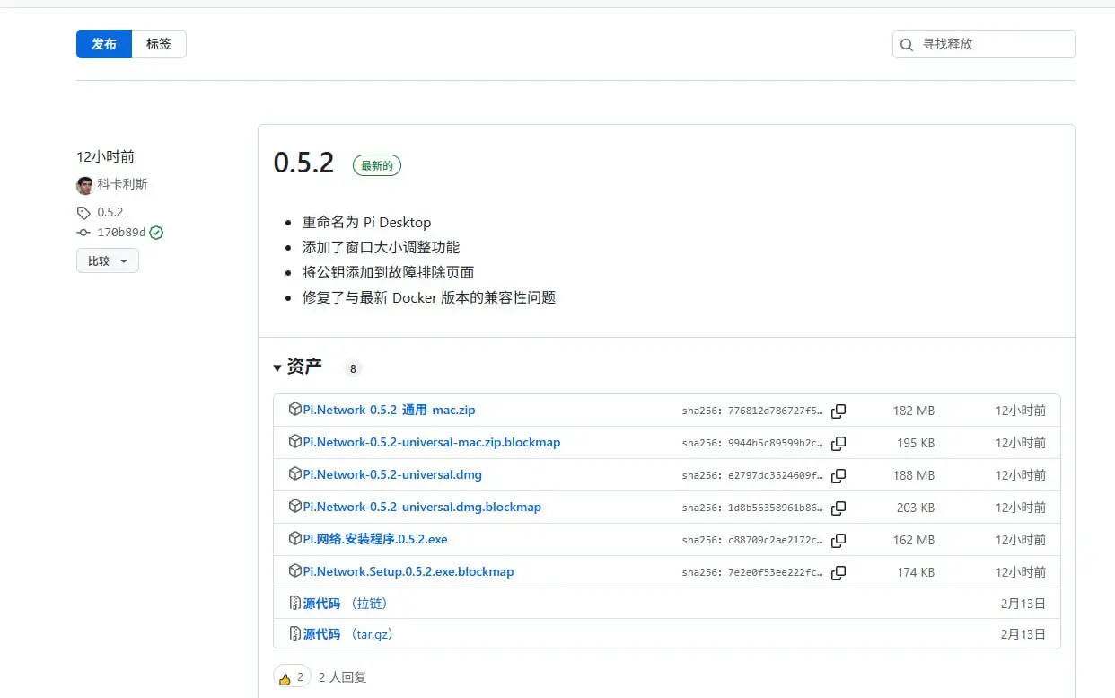Click the search magnifier icon
Image resolution: width=1115 pixels, height=698 pixels.
(x=907, y=44)
